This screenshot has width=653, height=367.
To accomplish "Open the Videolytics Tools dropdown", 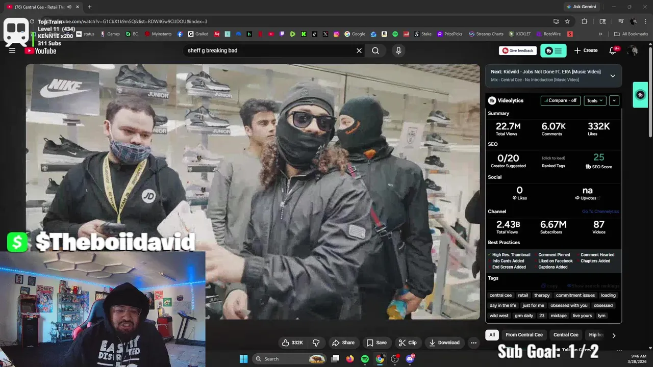I will (x=595, y=100).
